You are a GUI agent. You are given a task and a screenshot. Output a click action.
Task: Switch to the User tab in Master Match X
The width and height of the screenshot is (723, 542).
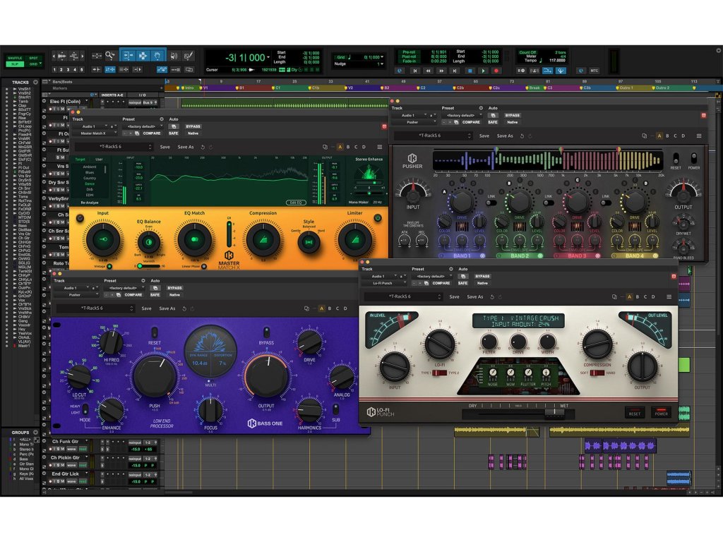click(99, 159)
